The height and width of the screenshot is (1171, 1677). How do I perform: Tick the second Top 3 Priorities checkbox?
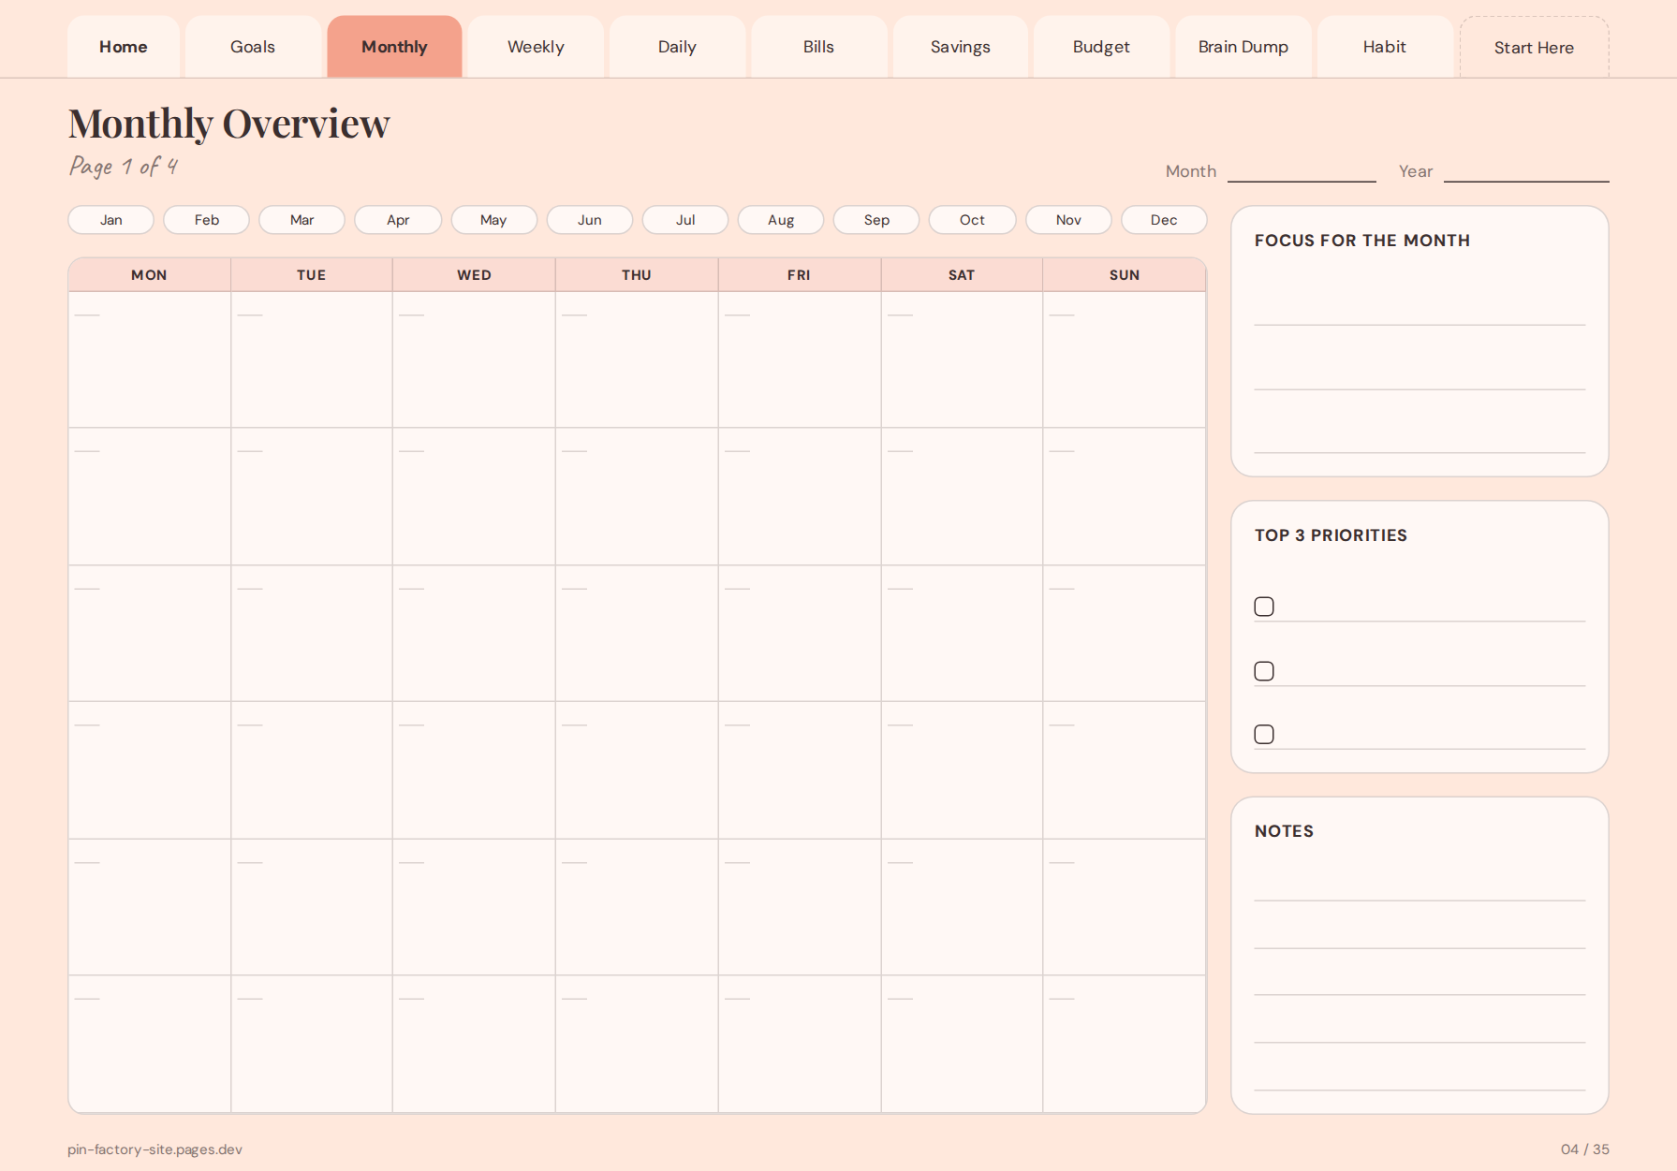click(x=1264, y=671)
